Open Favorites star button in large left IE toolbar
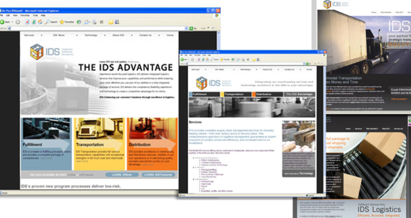 click(67, 22)
